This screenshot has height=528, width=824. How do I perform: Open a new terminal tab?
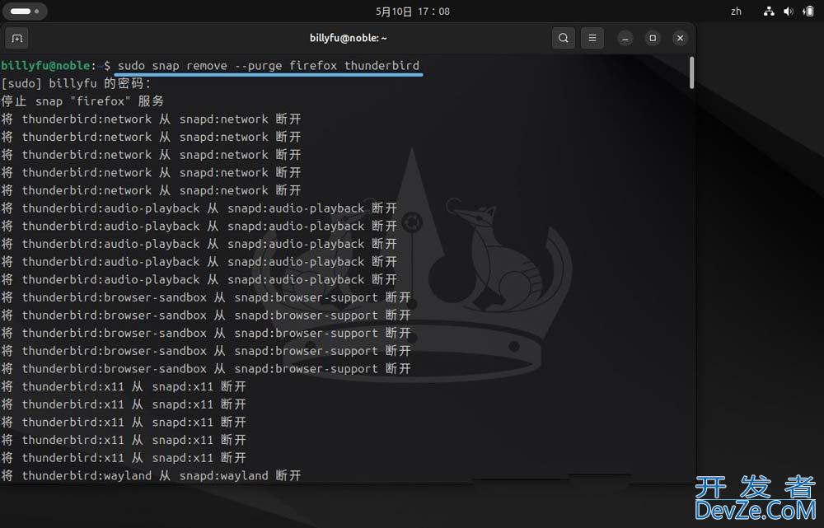coord(16,39)
